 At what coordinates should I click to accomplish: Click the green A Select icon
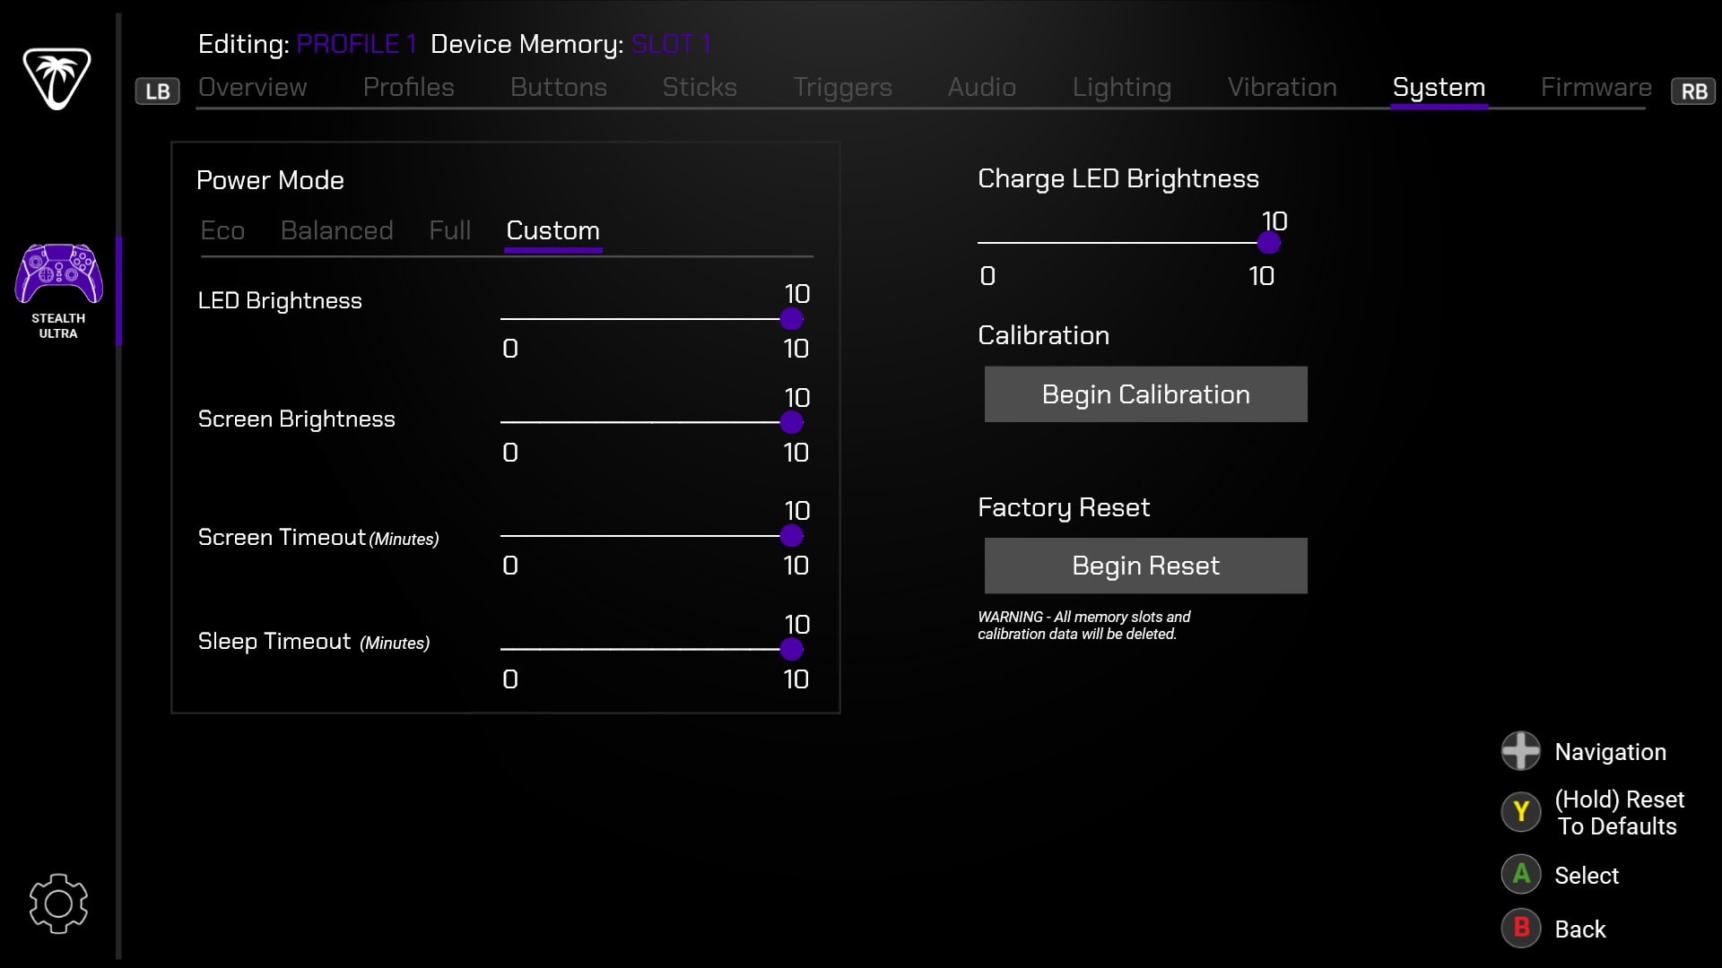(x=1521, y=875)
